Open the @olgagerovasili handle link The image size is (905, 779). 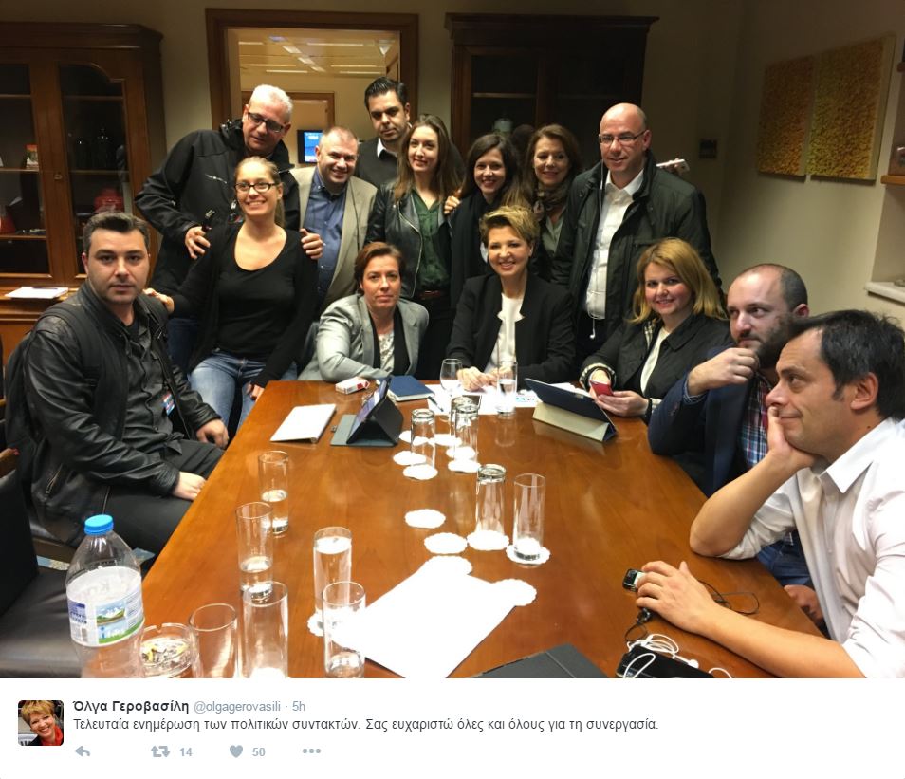tap(236, 707)
